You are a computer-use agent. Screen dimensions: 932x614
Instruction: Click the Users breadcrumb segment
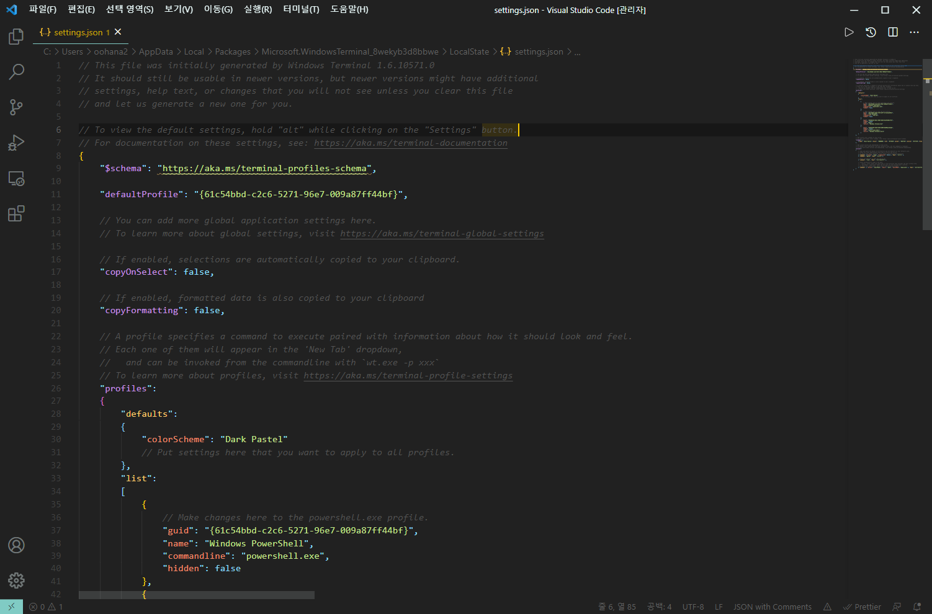click(x=72, y=51)
